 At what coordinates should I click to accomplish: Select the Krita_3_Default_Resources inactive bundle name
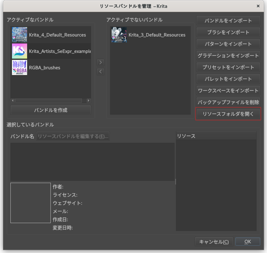coord(157,35)
